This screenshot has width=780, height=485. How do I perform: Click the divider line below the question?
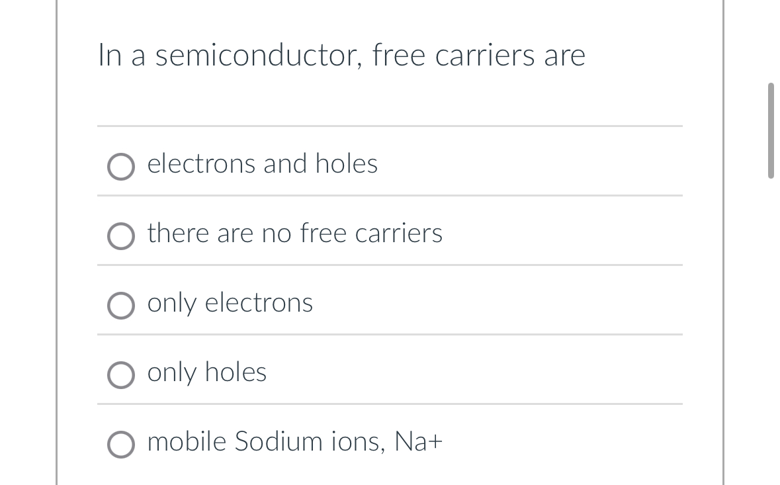tap(390, 126)
